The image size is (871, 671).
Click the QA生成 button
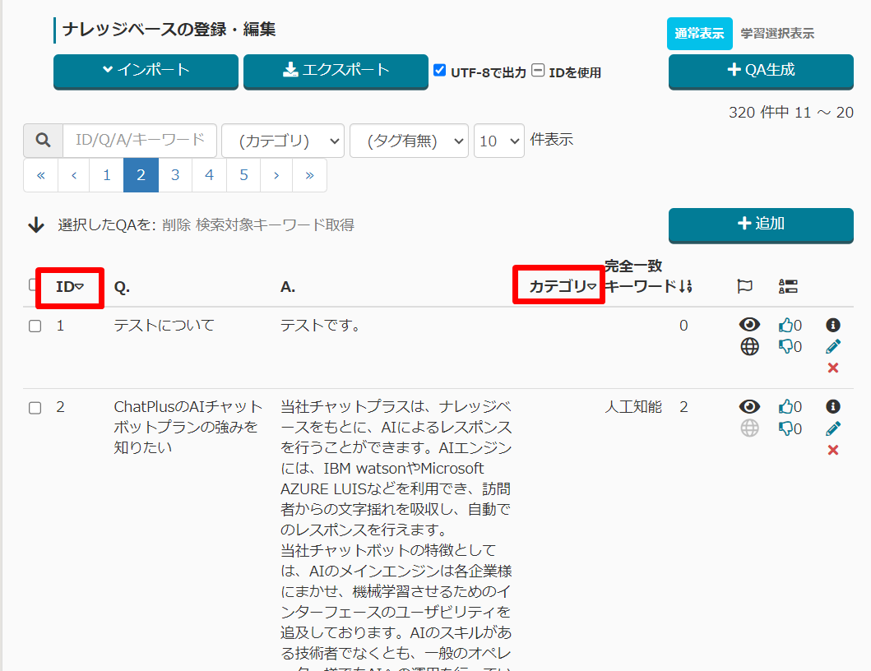click(x=761, y=71)
